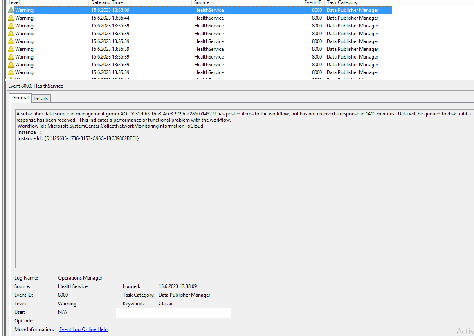
Task: Select the General tab
Action: point(20,98)
